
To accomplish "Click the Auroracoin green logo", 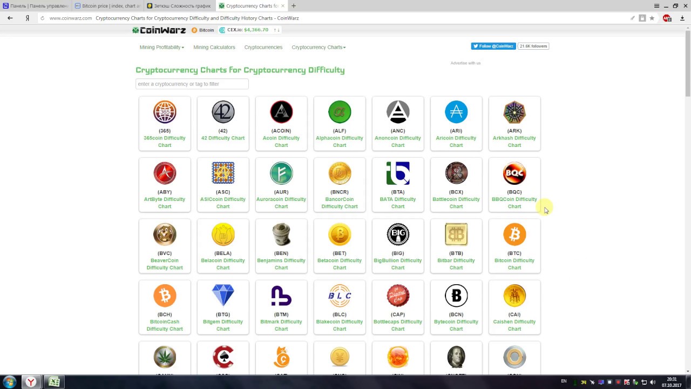I will tap(281, 173).
